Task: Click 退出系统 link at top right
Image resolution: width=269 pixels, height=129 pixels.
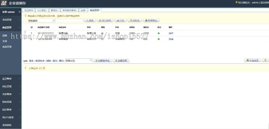Action: (x=264, y=2)
